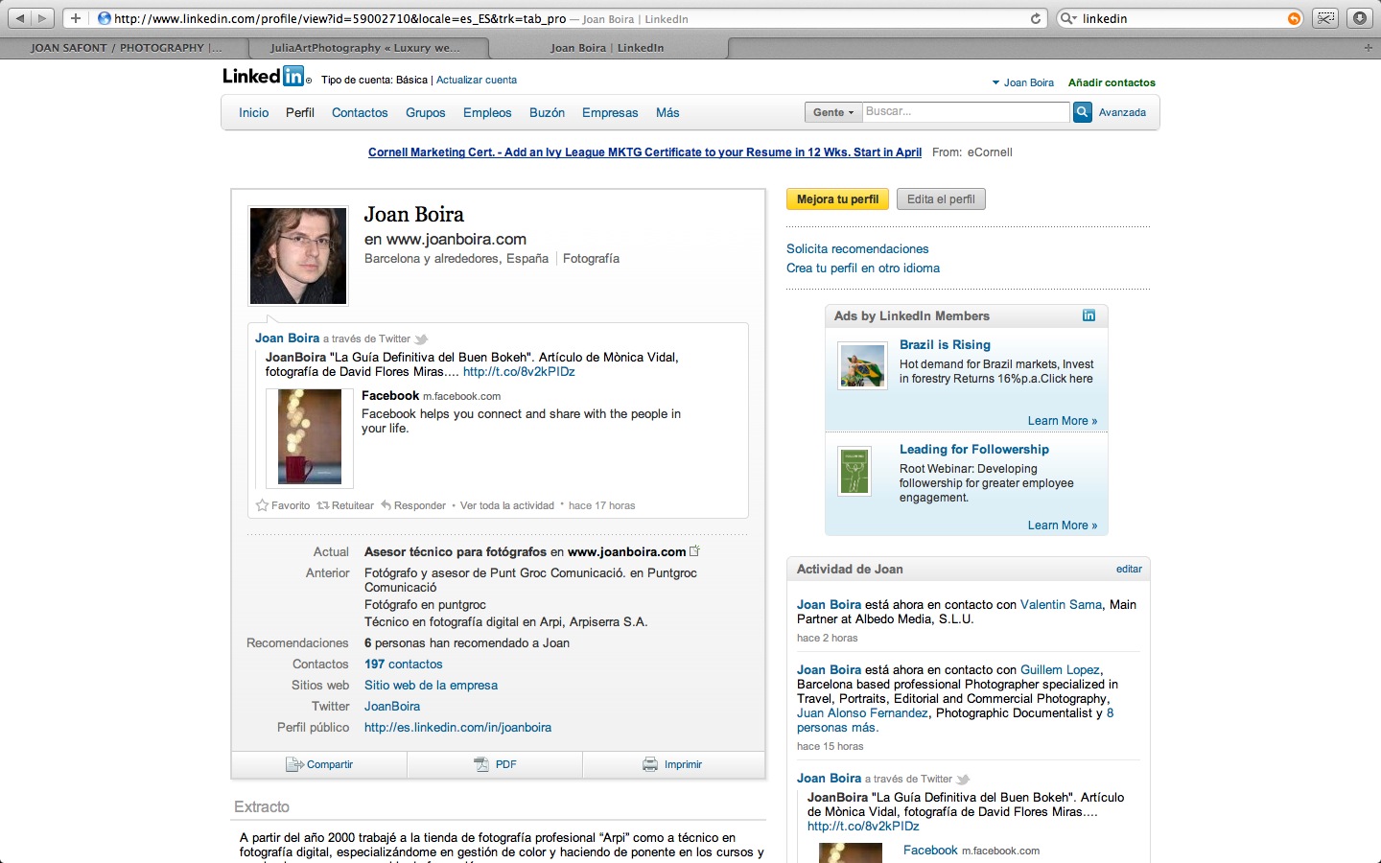Click the PDF export icon
The width and height of the screenshot is (1381, 863).
tap(481, 764)
